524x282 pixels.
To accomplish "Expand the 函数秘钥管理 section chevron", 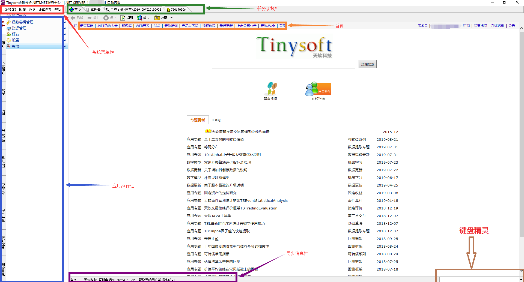I will coord(65,22).
